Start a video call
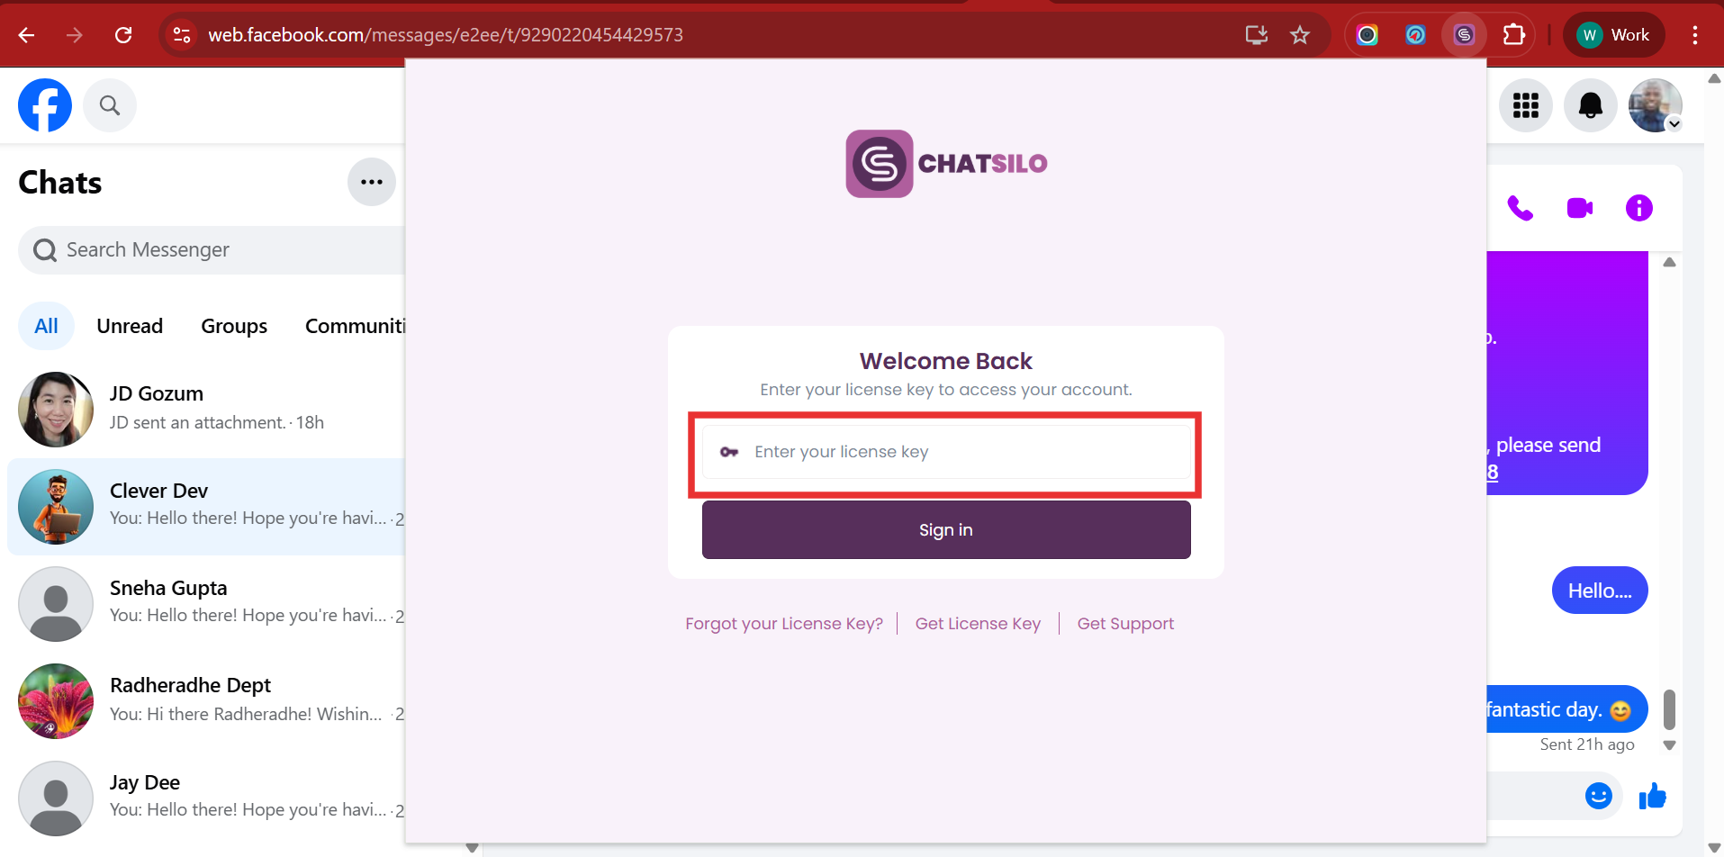Image resolution: width=1724 pixels, height=857 pixels. (1580, 208)
